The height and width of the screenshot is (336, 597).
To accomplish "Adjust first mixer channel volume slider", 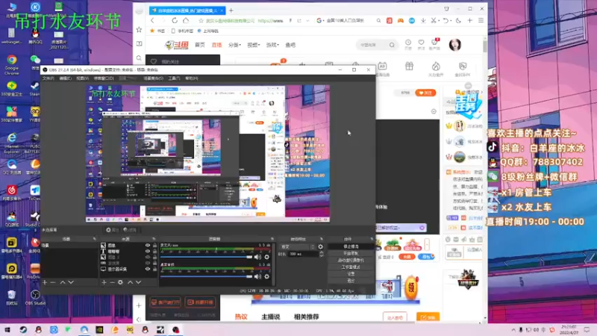I will pos(207,257).
